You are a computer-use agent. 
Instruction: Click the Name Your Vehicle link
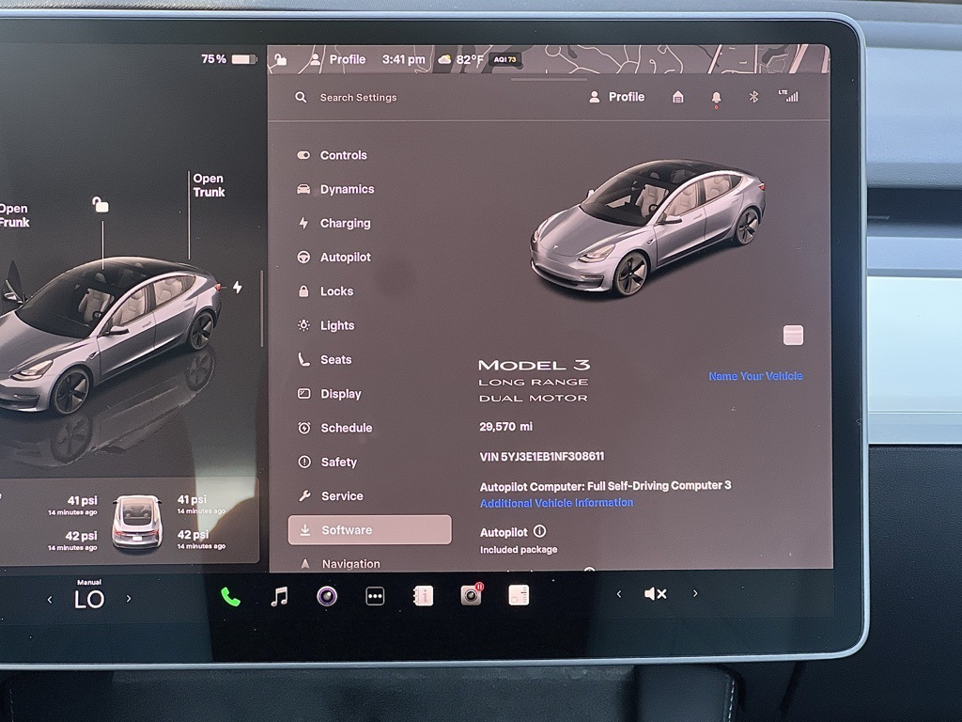pos(756,376)
